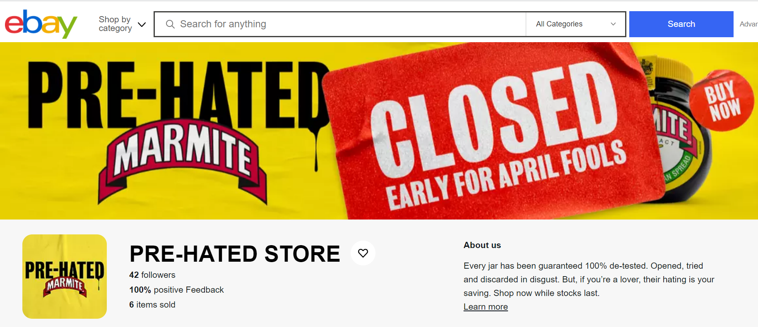Click the Pre-Hated Marmite store logo thumbnail
The width and height of the screenshot is (758, 327).
(x=65, y=277)
